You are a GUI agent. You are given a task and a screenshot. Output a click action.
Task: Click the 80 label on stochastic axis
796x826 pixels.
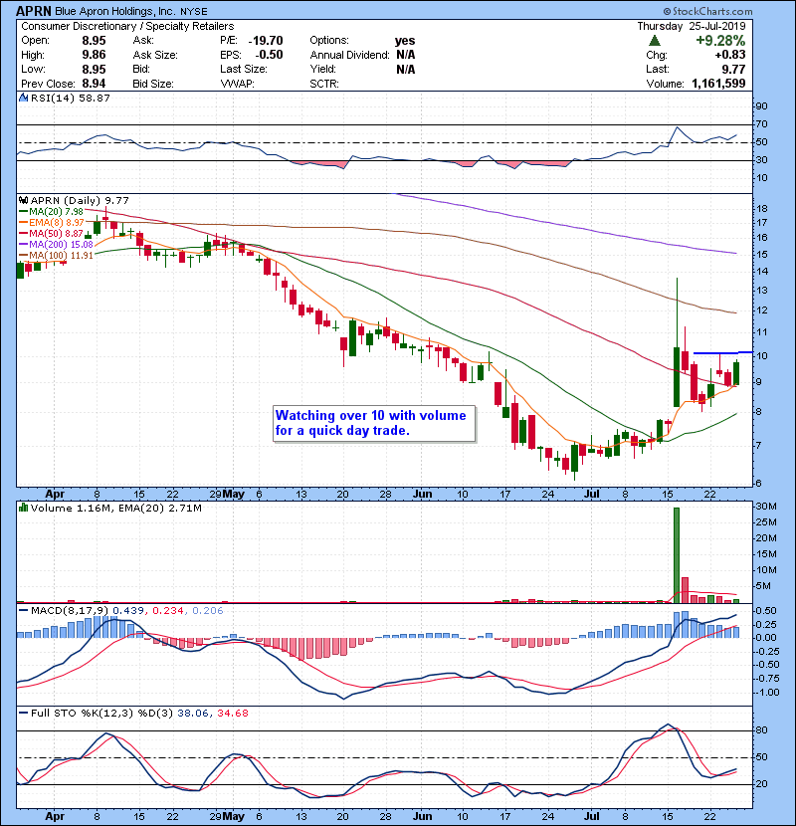762,730
